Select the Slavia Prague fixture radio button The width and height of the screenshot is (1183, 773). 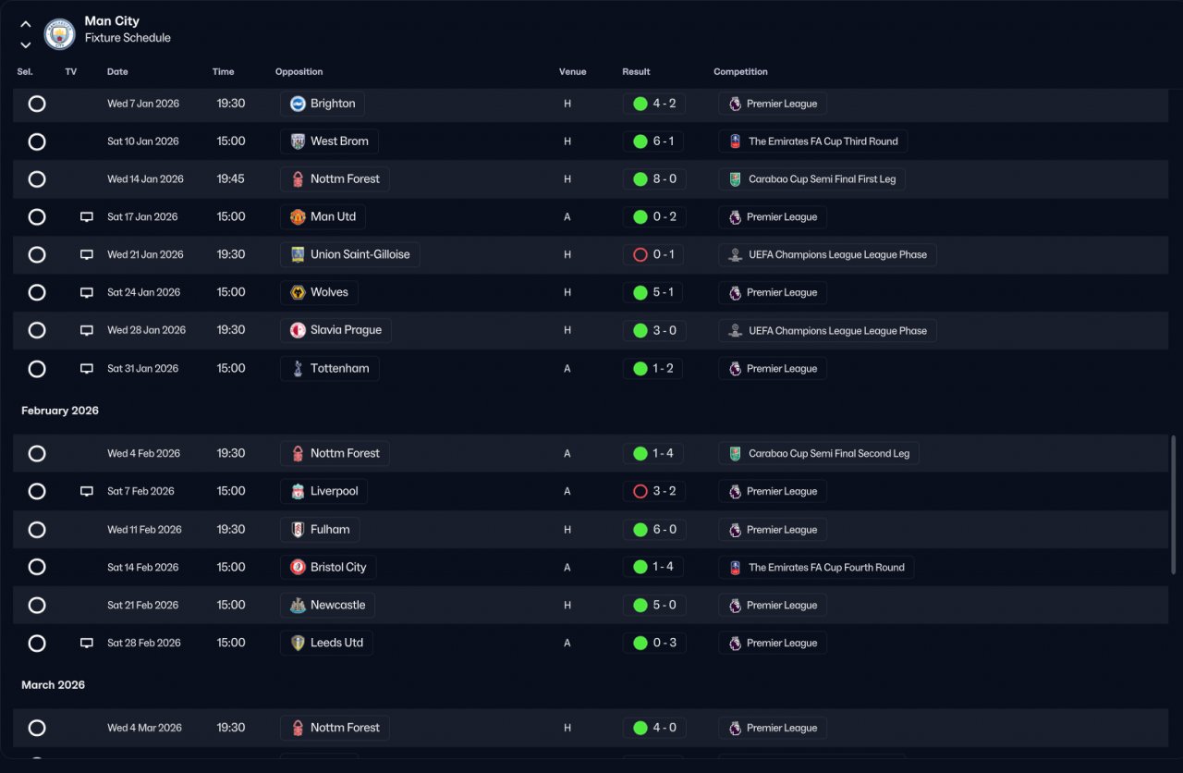pos(37,330)
